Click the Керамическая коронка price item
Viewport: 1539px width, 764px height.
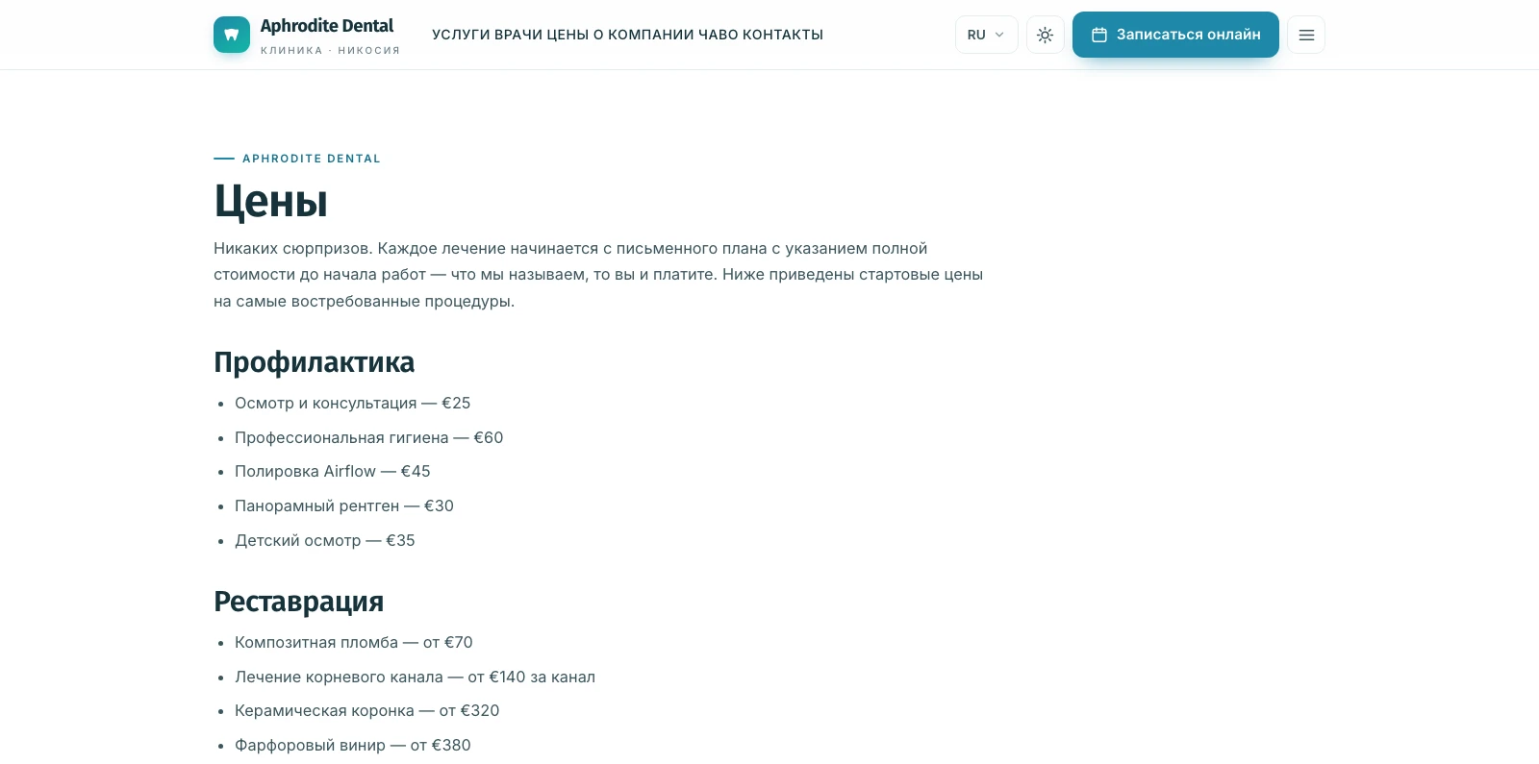point(366,710)
